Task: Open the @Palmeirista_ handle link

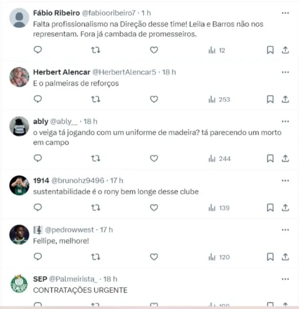Action: click(x=75, y=279)
